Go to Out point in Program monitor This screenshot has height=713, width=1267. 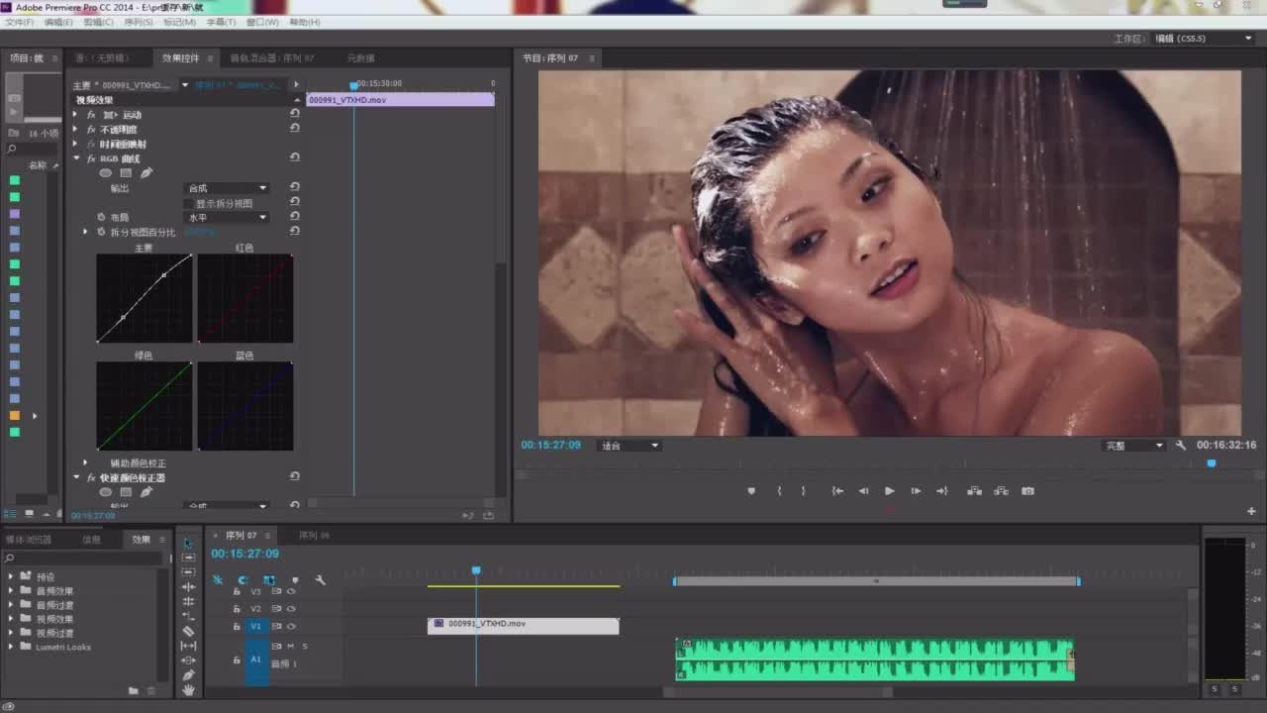(941, 491)
